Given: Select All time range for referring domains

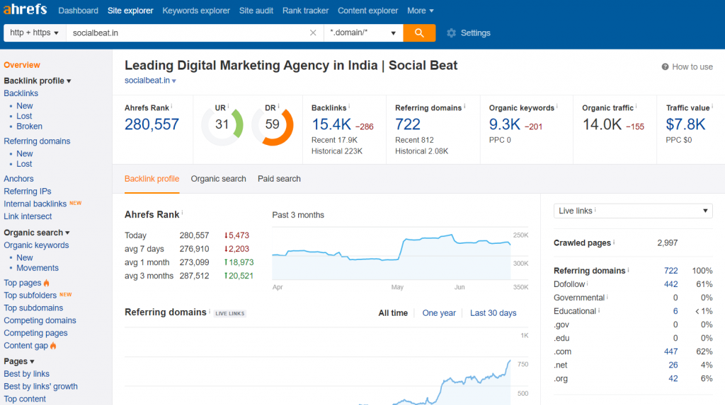Looking at the screenshot, I should tap(393, 313).
